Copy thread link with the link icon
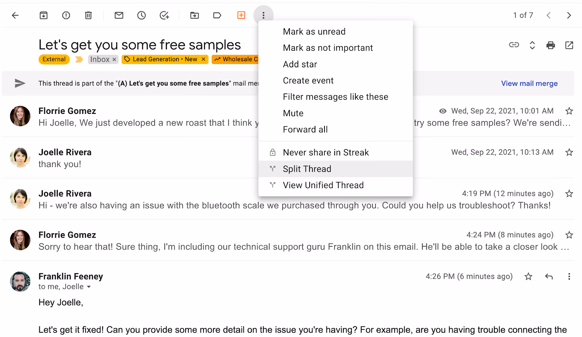Image resolution: width=582 pixels, height=337 pixels. tap(514, 45)
